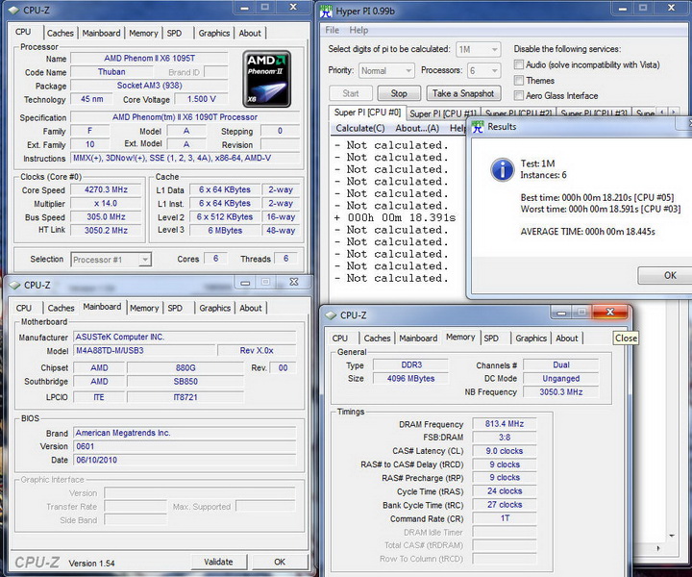Click the LPCIO IT8721 field
692x577 pixels.
pos(185,397)
